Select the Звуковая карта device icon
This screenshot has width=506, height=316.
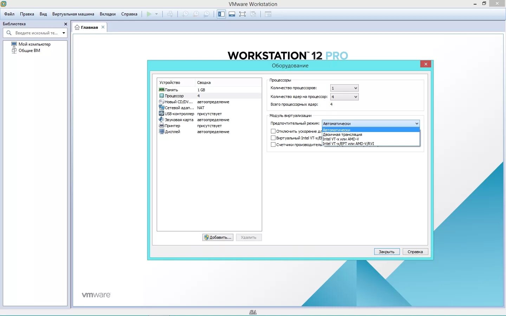tap(162, 120)
